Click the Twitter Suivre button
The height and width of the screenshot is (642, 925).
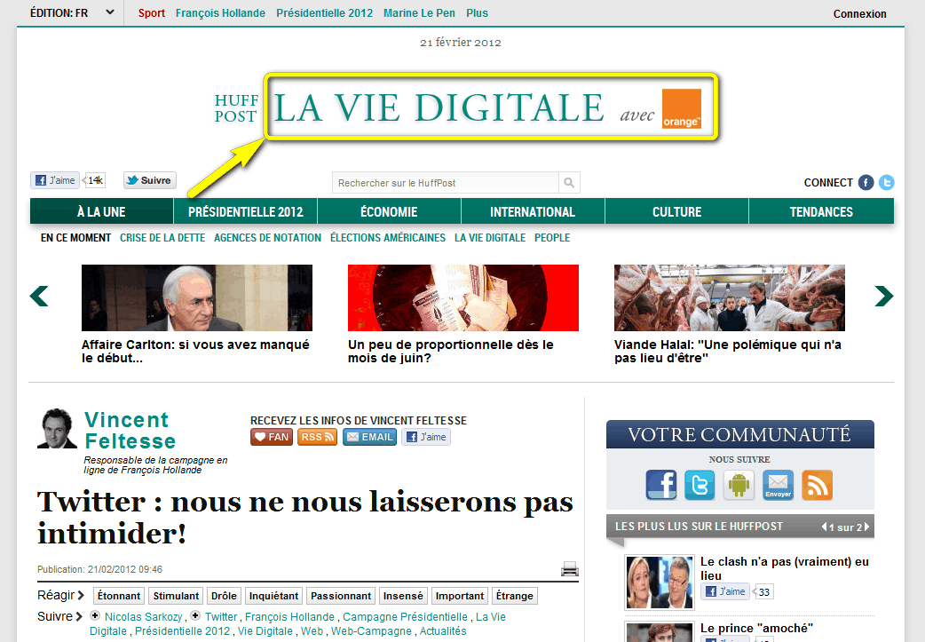(150, 180)
